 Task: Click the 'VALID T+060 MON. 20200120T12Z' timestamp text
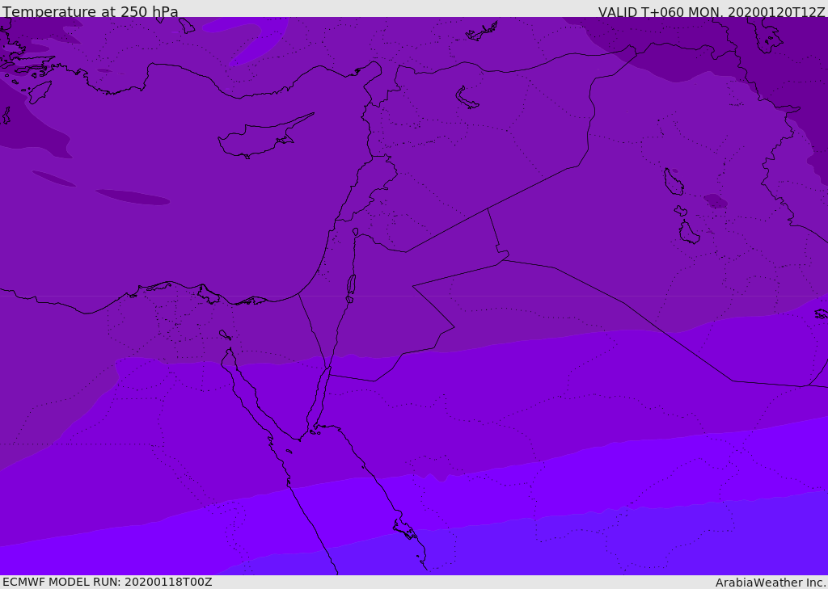(712, 12)
